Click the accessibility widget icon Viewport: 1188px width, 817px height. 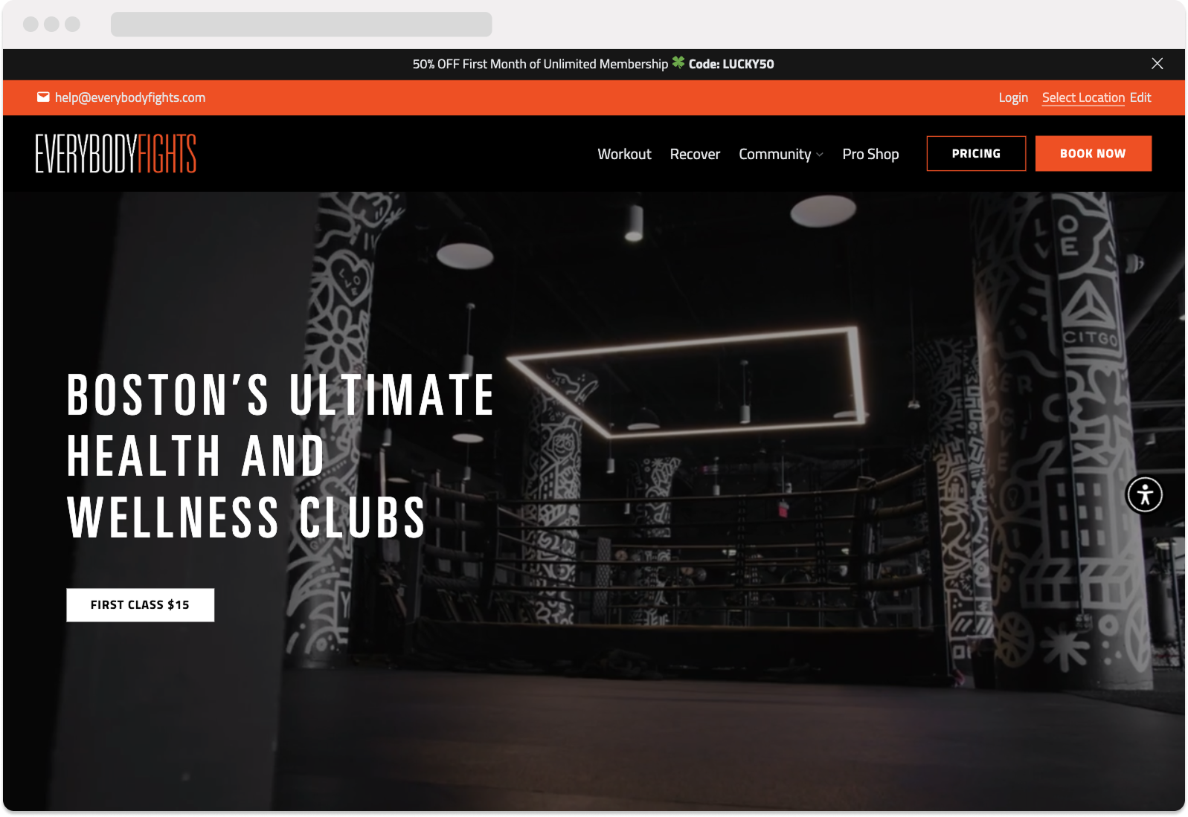tap(1144, 494)
